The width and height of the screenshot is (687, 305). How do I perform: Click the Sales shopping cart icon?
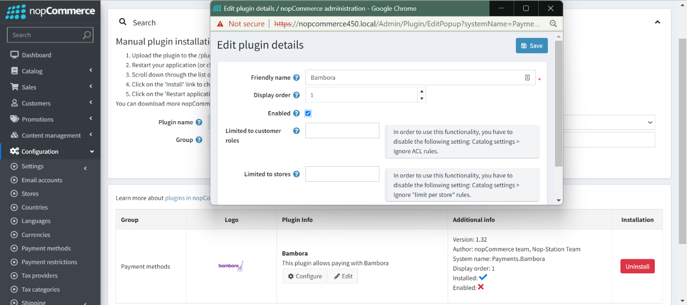14,87
